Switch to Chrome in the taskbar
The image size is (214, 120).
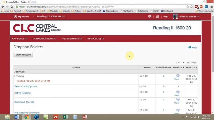tap(27, 117)
